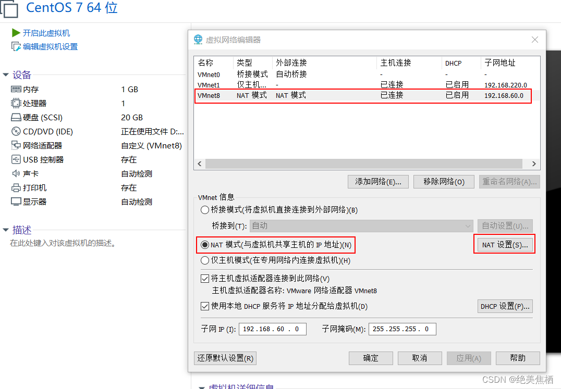Image resolution: width=561 pixels, height=389 pixels.
Task: Click the 确定 OK button
Action: tap(371, 358)
